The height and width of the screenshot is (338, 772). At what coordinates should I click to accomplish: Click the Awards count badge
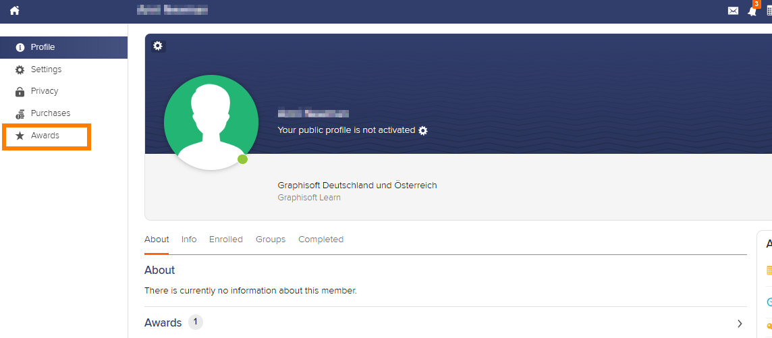196,322
